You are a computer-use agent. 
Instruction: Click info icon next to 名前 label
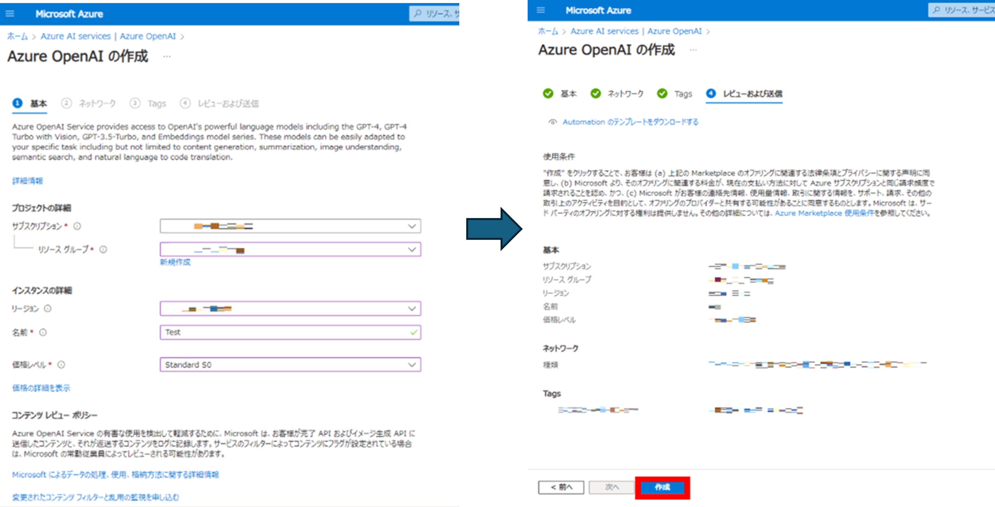pyautogui.click(x=43, y=332)
